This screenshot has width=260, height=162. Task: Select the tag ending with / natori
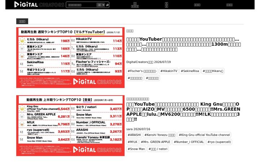(x=158, y=149)
